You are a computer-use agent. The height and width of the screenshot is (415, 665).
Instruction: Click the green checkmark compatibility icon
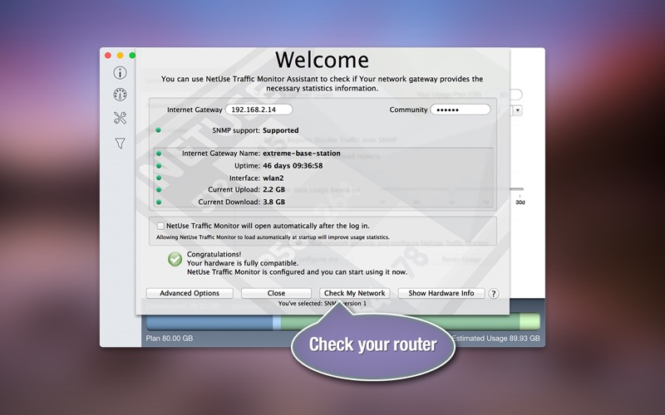175,260
